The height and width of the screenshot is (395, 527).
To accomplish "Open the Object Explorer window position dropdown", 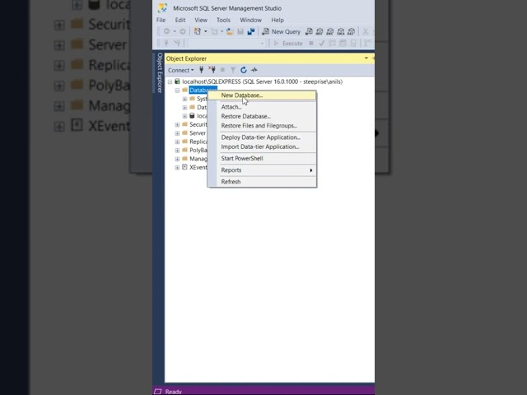I will pos(366,58).
